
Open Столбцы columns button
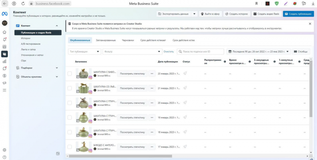pos(301,52)
